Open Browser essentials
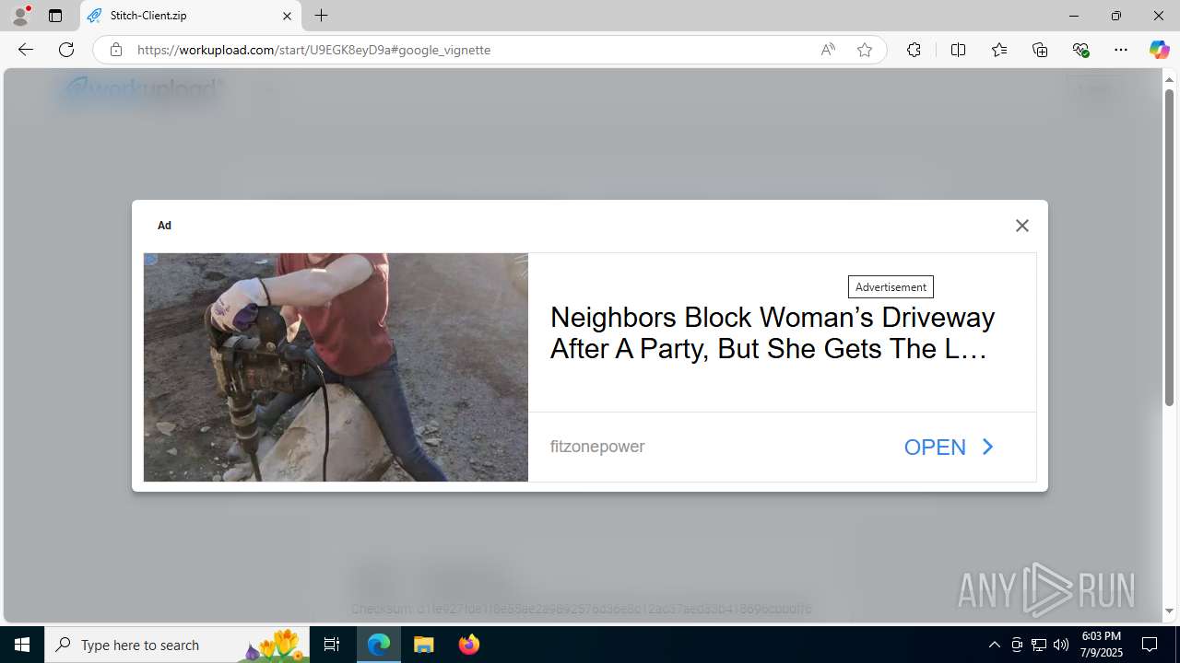1180x663 pixels. (1080, 50)
